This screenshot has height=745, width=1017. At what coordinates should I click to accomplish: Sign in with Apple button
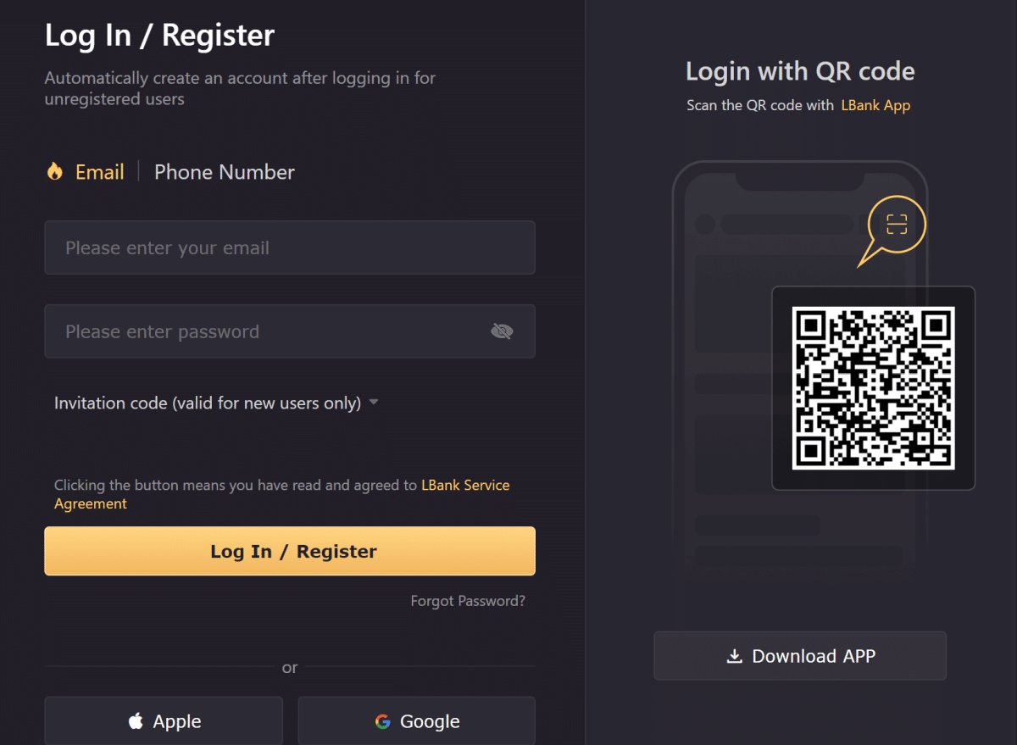pos(164,721)
